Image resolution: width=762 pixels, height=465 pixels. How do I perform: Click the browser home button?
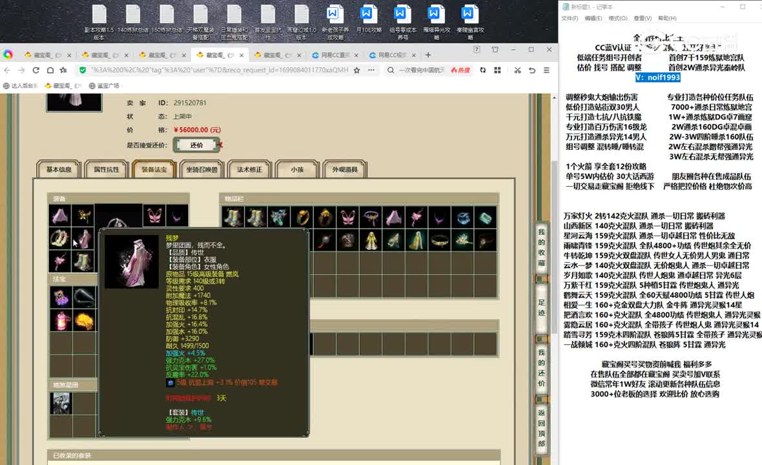point(50,70)
